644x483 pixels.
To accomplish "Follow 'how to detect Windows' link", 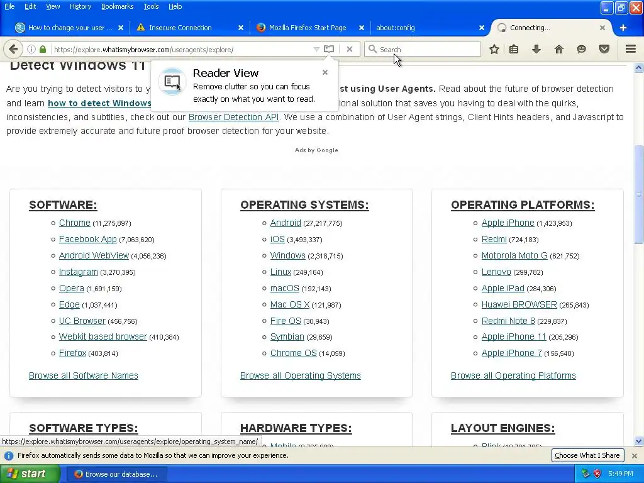I will coord(99,103).
